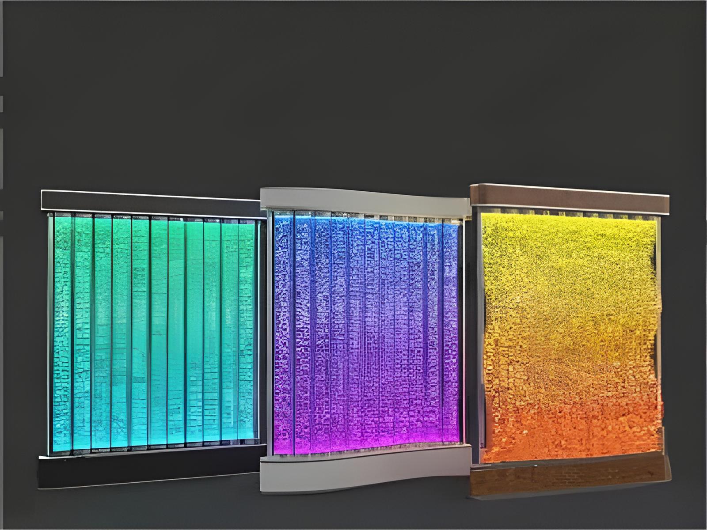The width and height of the screenshot is (707, 530).
Task: Select the white curved top of purple panel
Action: pyautogui.click(x=365, y=201)
